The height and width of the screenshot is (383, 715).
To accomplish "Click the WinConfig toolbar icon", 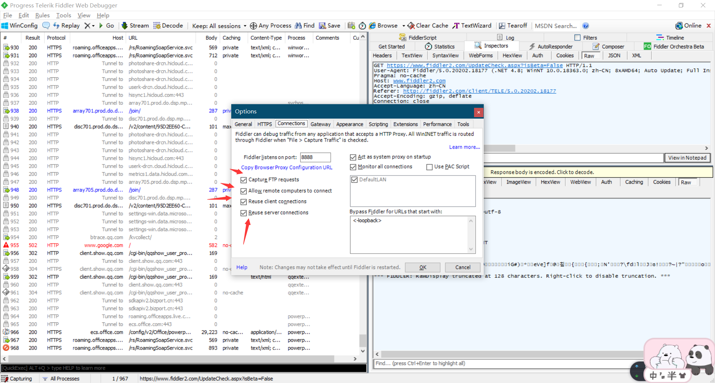I will (5, 26).
